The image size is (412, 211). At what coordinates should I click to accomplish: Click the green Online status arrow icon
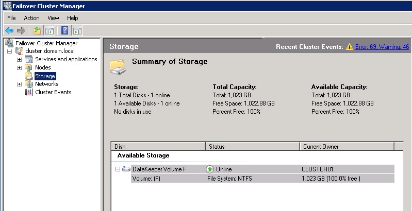210,169
